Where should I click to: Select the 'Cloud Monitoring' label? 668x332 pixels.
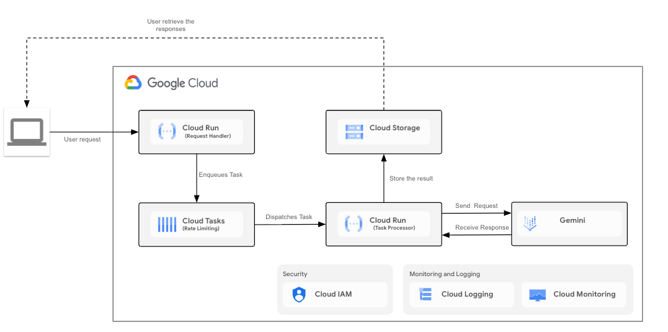(584, 294)
